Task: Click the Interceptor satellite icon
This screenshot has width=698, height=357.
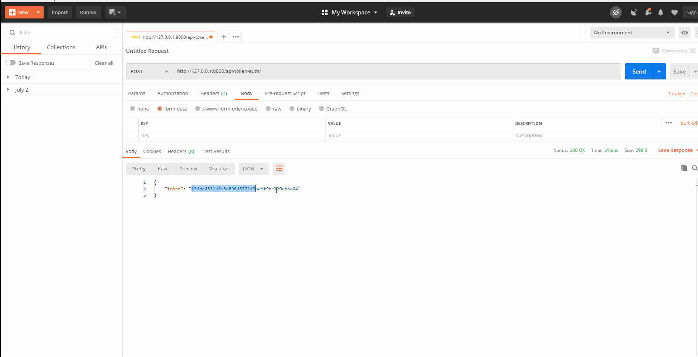Action: click(x=634, y=12)
